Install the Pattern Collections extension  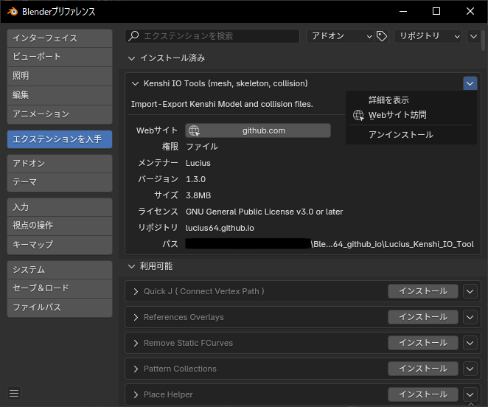tap(423, 369)
